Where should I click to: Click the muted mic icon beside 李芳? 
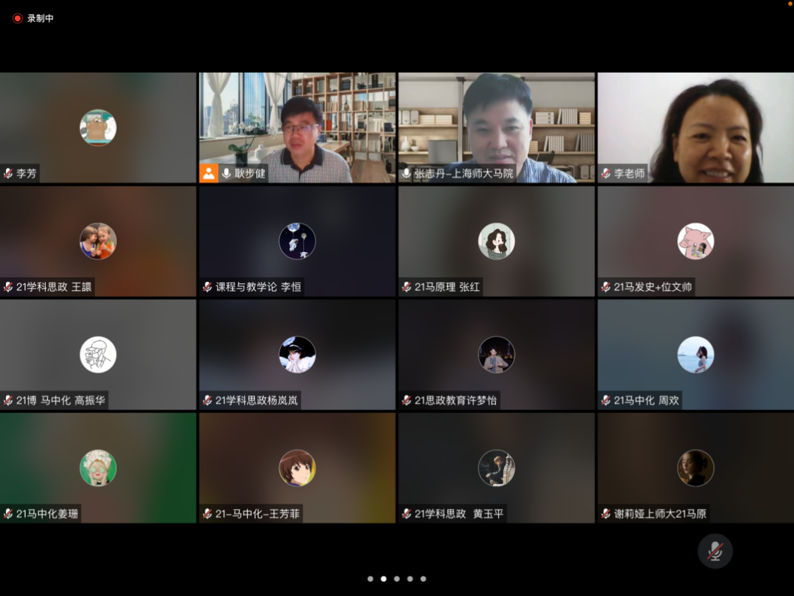(x=8, y=173)
